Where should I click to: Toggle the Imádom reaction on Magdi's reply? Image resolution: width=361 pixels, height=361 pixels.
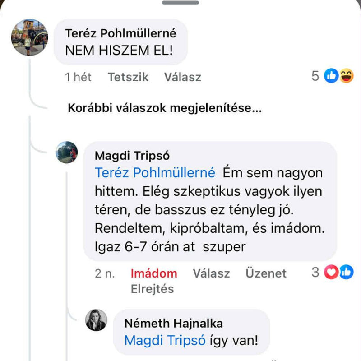point(154,273)
